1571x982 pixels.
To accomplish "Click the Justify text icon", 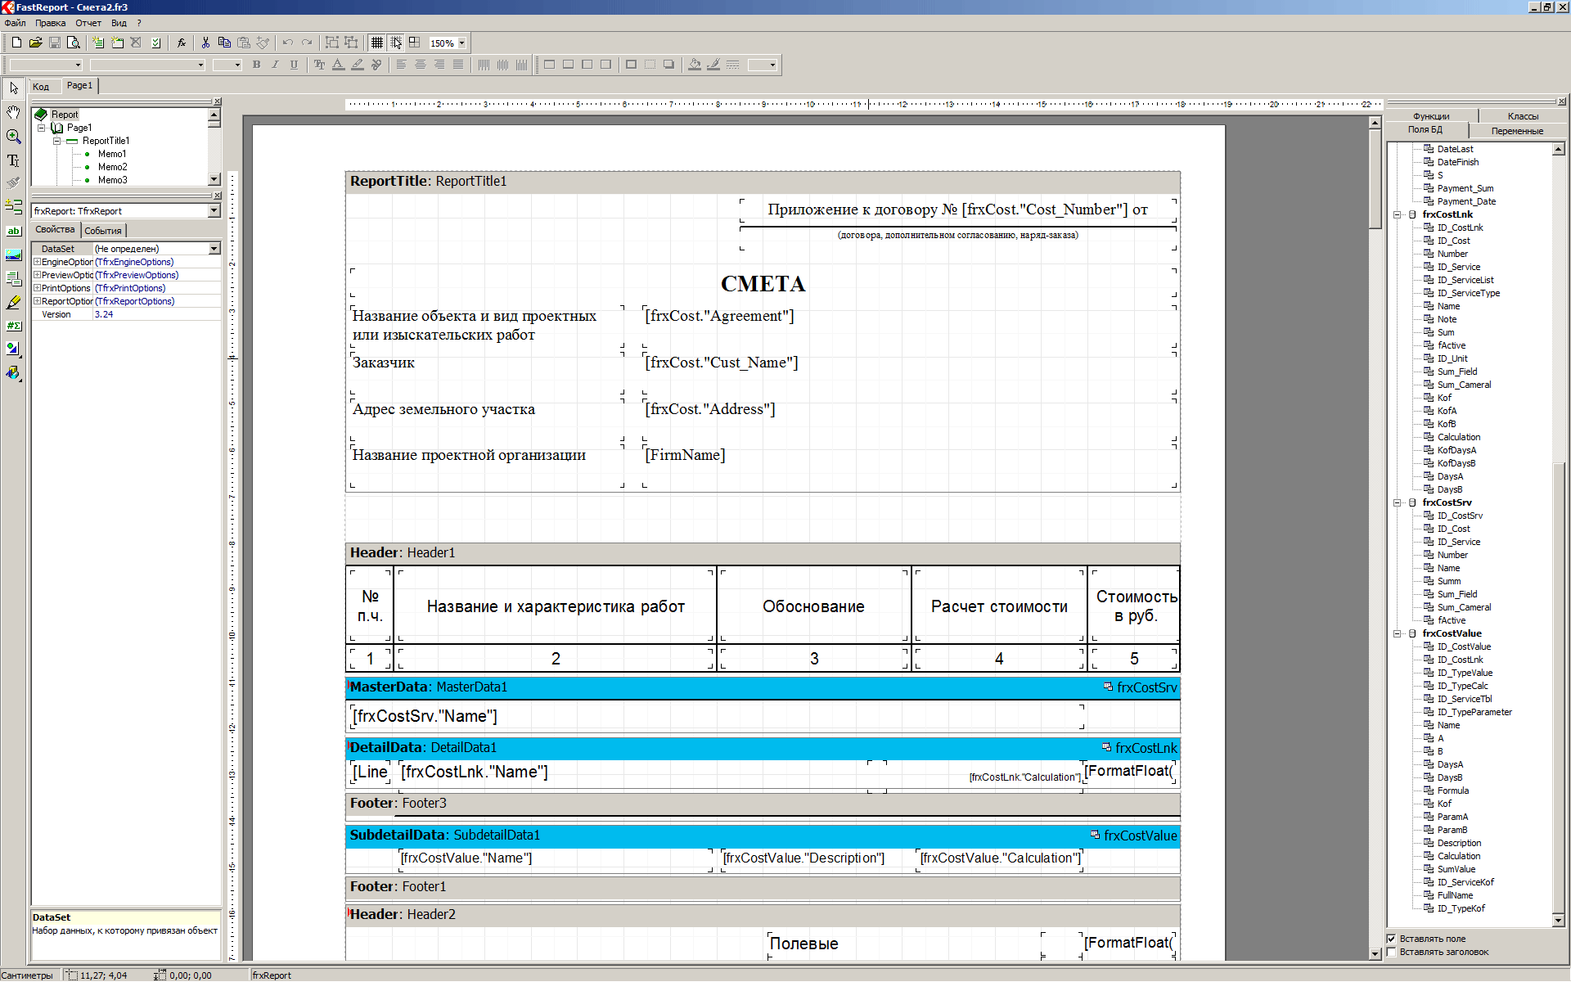I will (458, 65).
